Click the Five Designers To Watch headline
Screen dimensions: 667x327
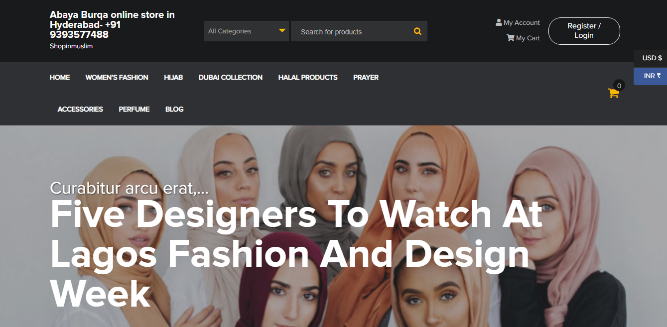(296, 254)
